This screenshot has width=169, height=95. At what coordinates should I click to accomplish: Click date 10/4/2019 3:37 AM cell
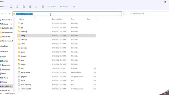[59, 68]
